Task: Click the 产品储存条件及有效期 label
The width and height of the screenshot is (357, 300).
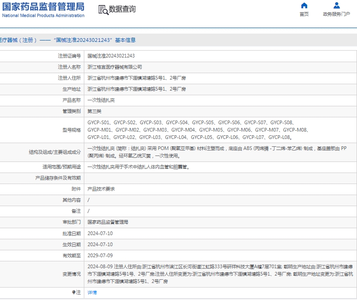Action: (58, 178)
